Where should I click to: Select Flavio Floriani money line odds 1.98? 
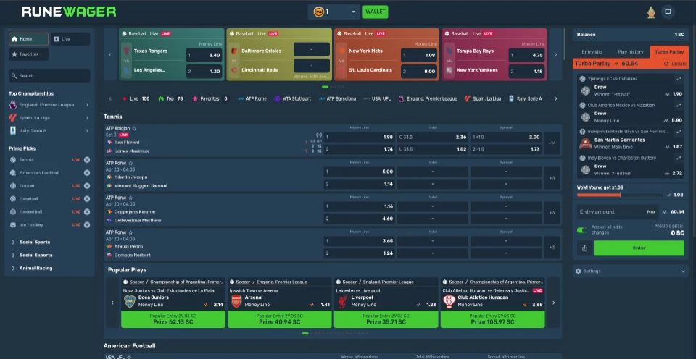tap(359, 137)
